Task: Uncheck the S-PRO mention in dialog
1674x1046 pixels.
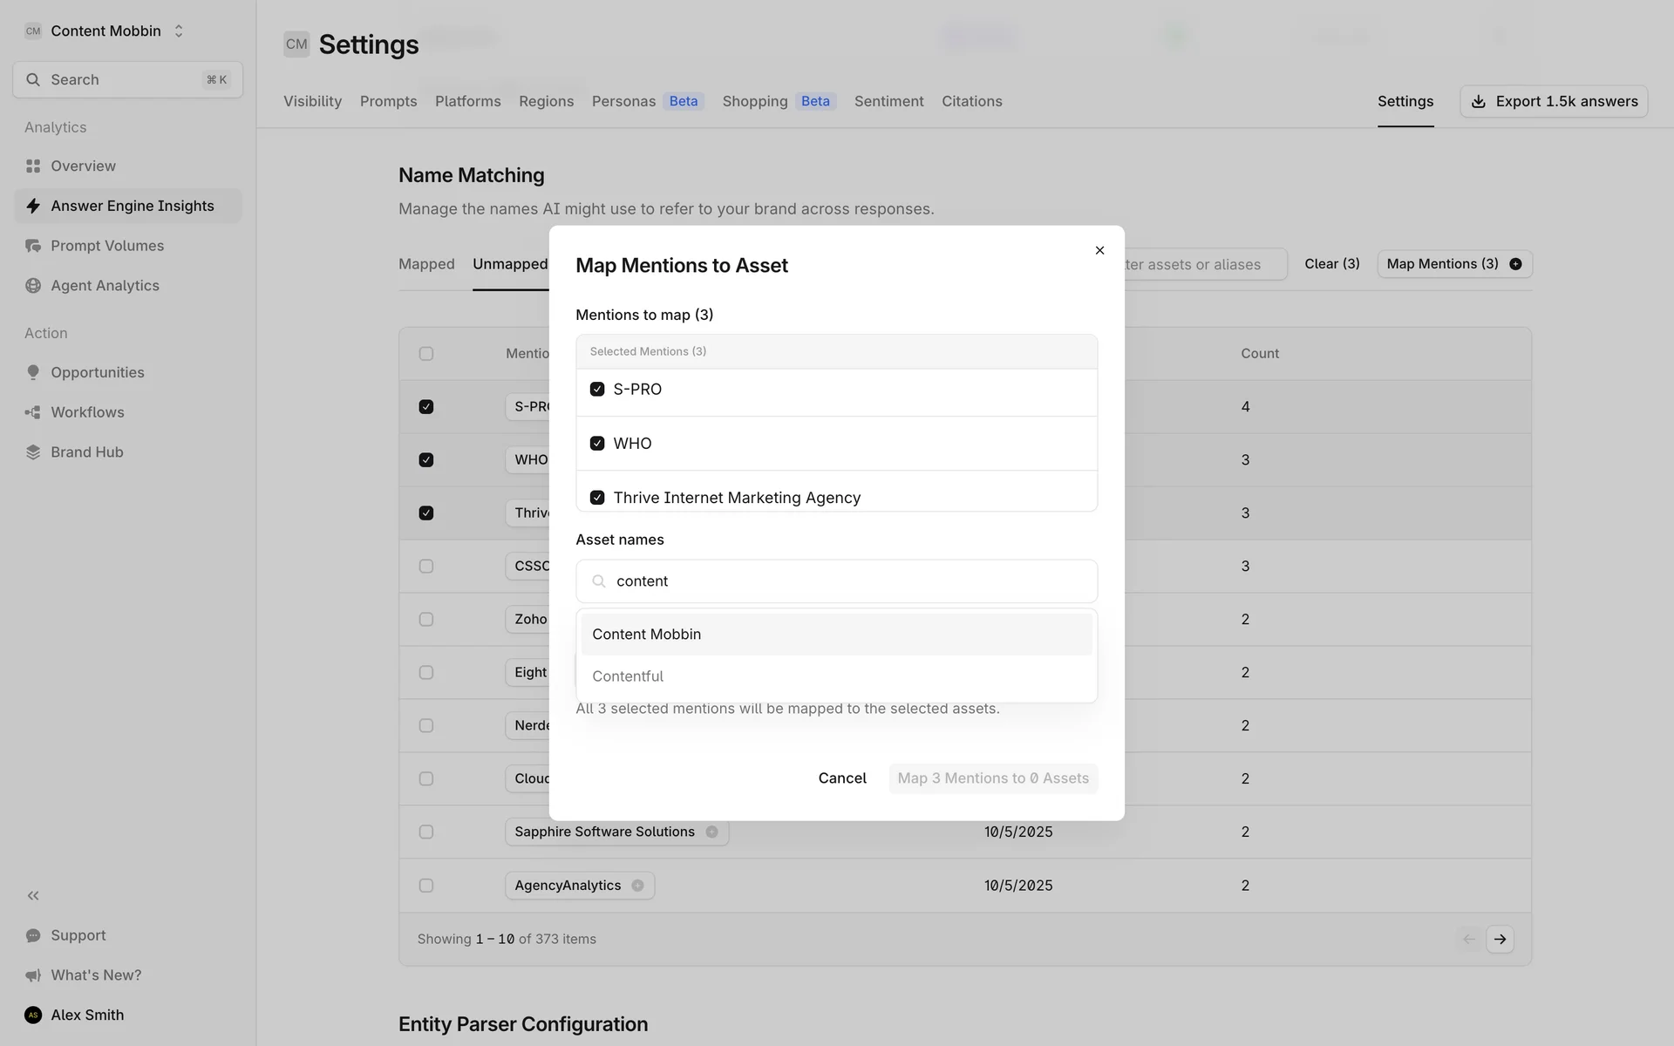Action: (597, 389)
